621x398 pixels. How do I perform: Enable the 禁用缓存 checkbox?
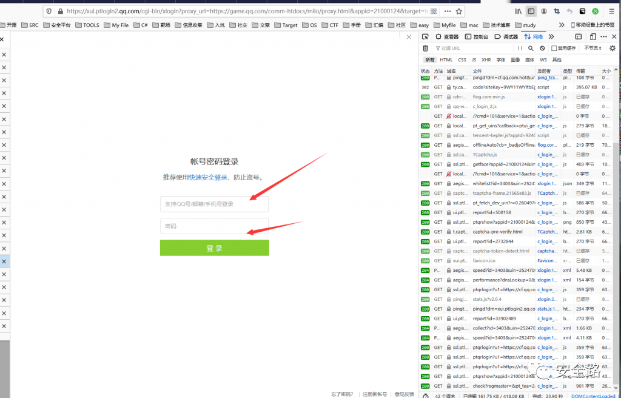pyautogui.click(x=554, y=49)
